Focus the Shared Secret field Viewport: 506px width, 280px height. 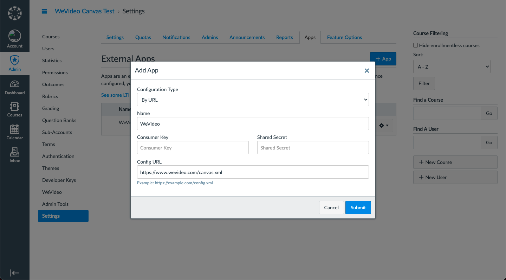[313, 147]
